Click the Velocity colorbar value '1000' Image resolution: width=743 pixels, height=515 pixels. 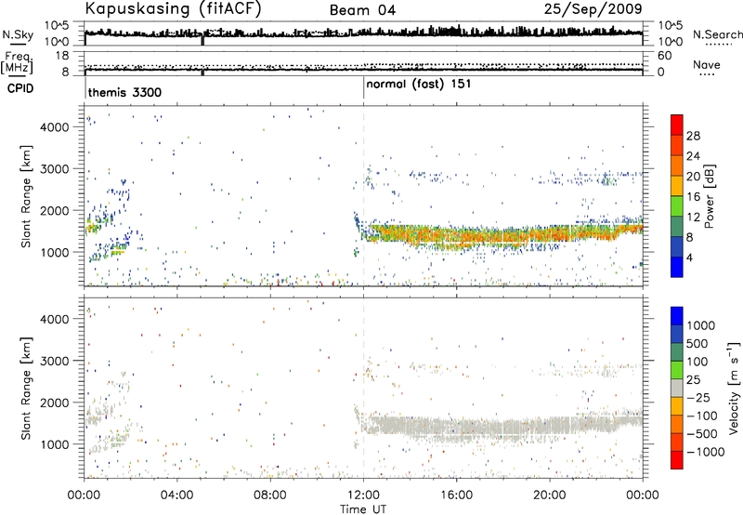[700, 325]
